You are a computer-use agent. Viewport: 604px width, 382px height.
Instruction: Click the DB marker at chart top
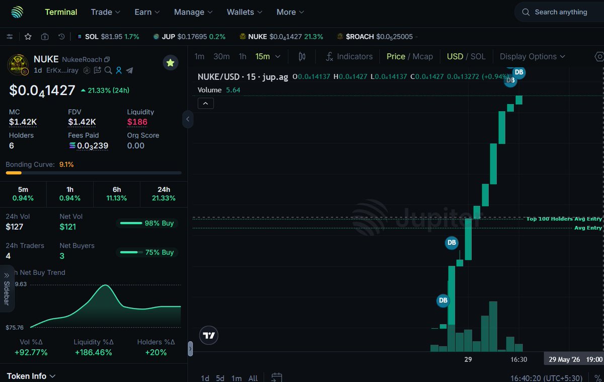point(518,72)
